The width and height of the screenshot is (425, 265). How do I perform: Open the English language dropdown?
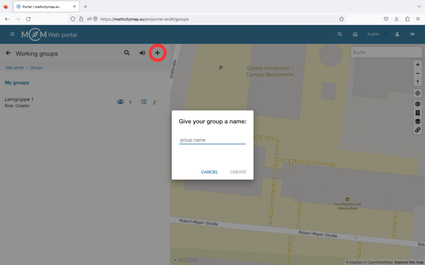pos(377,34)
